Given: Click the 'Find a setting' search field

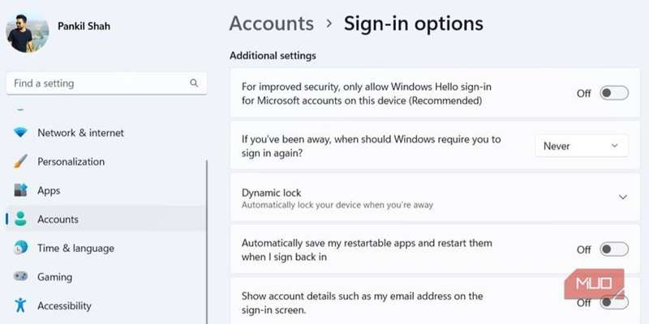Looking at the screenshot, I should coord(97,83).
